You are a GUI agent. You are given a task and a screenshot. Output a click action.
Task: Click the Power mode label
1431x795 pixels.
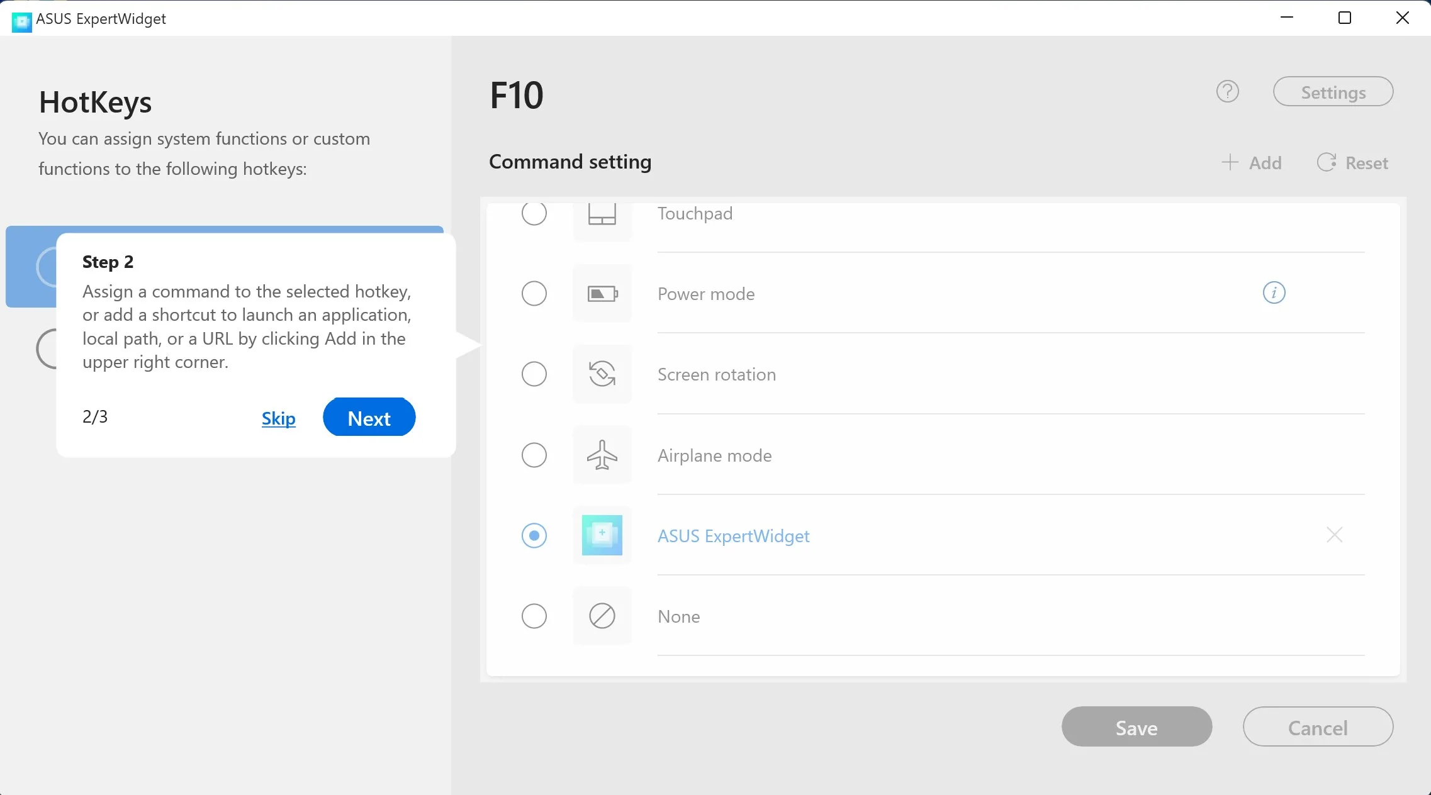(706, 294)
